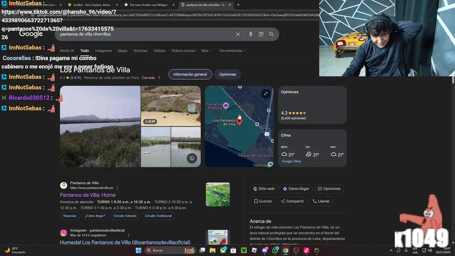455x256 pixels.
Task: Click the Llamar button
Action: tap(321, 201)
